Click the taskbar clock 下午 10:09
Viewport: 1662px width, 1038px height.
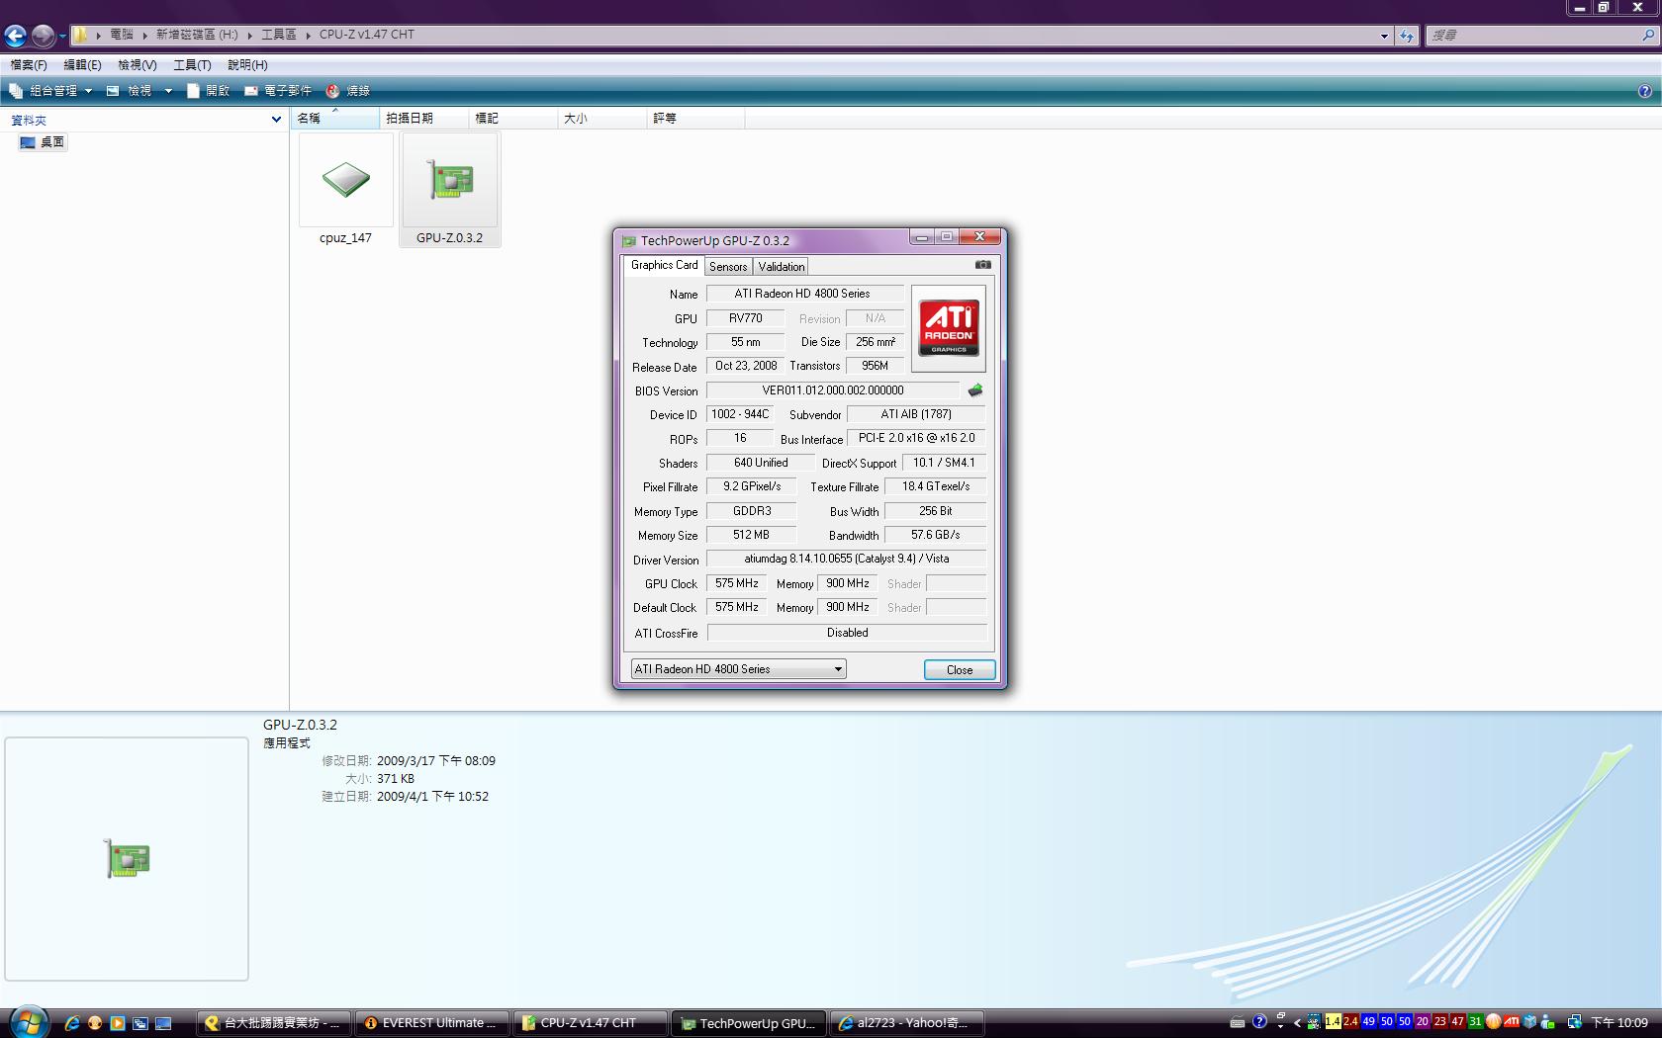pos(1618,1023)
